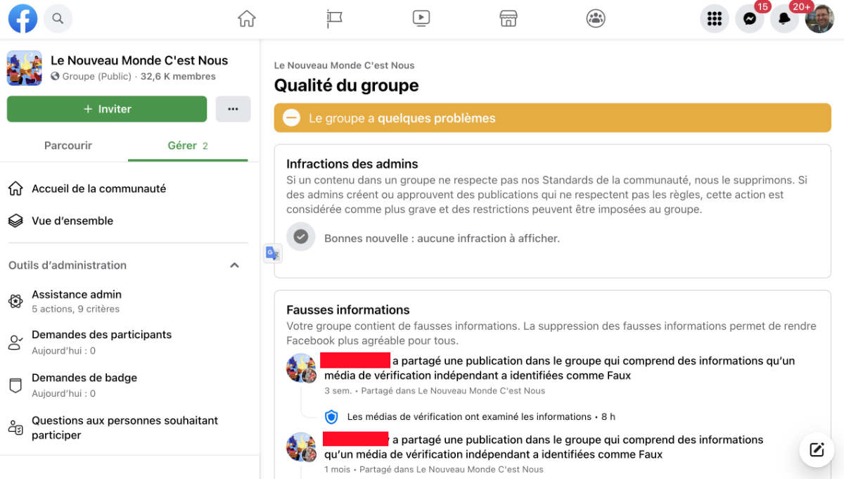Click the checkmark icon beside 'Bonnes nouvelle'
The height and width of the screenshot is (479, 844).
pos(300,237)
